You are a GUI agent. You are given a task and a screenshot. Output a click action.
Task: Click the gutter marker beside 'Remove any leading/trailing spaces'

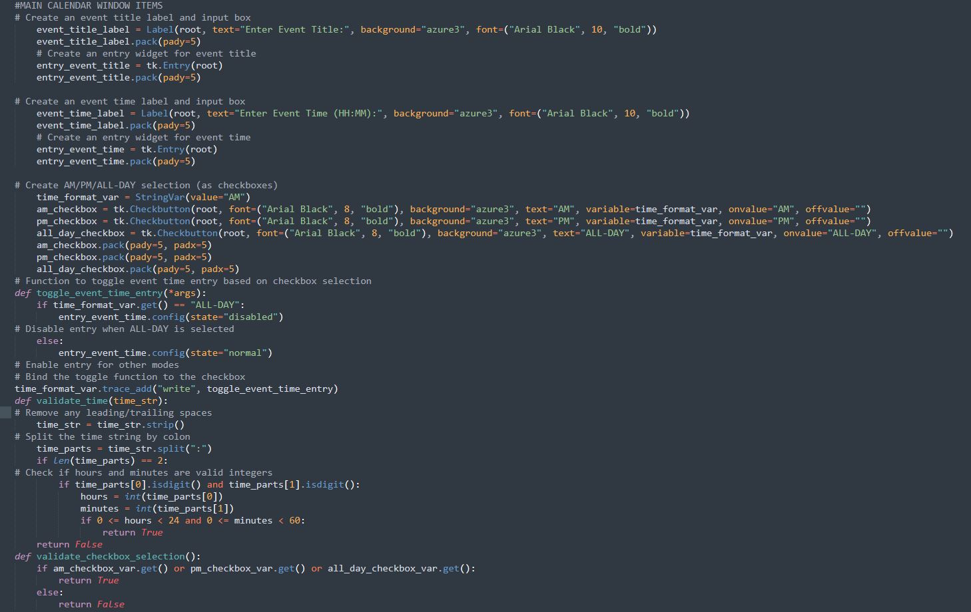(5, 412)
